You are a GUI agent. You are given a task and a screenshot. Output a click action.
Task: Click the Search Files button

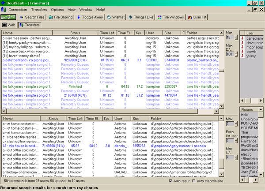(32, 17)
